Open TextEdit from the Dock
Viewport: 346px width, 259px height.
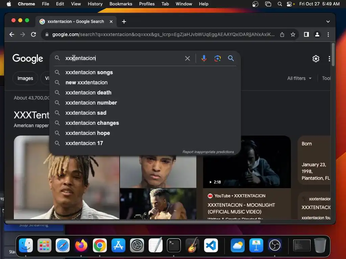(155, 245)
